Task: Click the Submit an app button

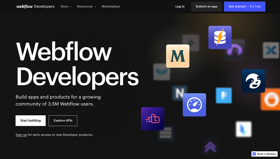Action: [206, 6]
